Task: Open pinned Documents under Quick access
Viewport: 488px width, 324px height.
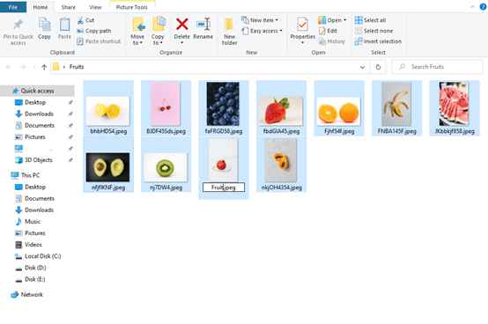Action: point(40,125)
